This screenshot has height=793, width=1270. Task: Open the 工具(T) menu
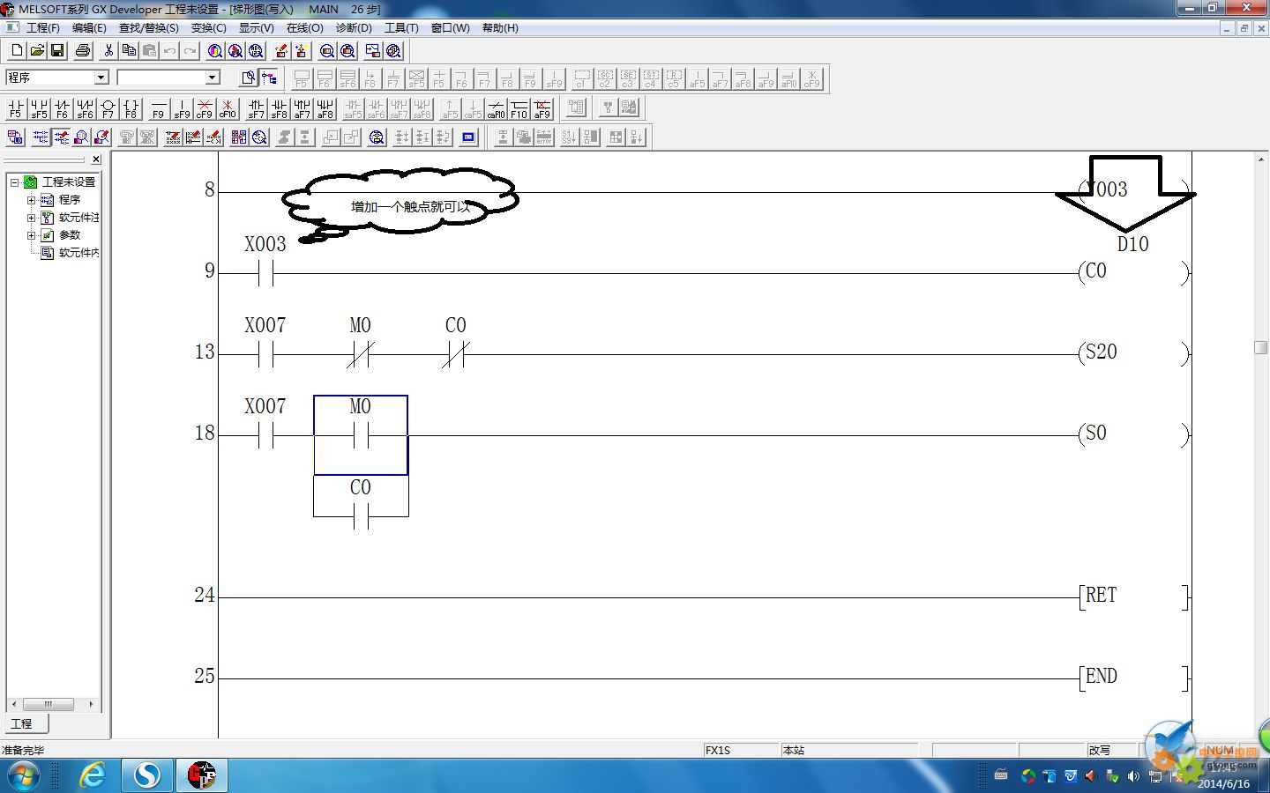(x=401, y=28)
